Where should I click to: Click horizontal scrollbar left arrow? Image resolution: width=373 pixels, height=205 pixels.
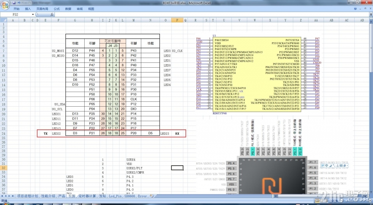276,196
